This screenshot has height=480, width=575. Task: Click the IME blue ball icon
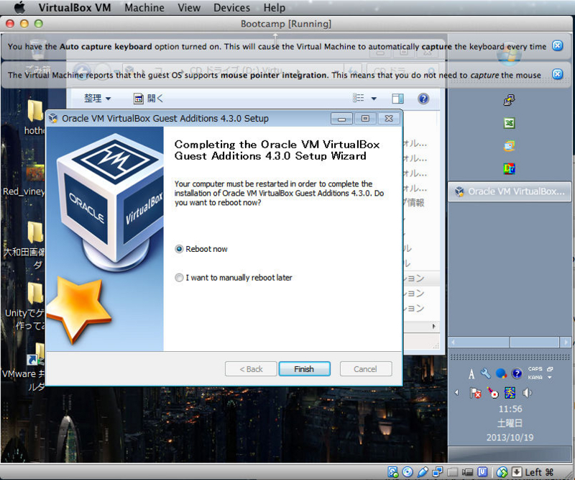[501, 373]
